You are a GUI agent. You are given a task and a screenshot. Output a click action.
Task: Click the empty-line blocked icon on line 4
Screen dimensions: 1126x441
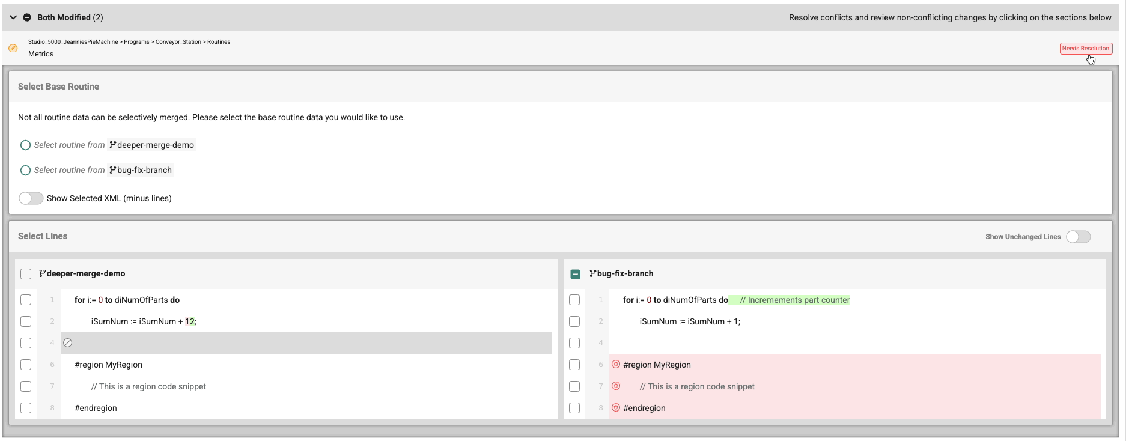pos(68,343)
